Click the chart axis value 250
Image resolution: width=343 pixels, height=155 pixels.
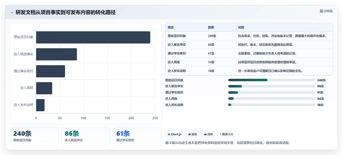(155, 118)
